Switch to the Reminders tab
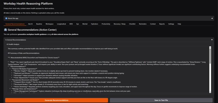The width and height of the screenshot is (218, 103). [x=143, y=24]
